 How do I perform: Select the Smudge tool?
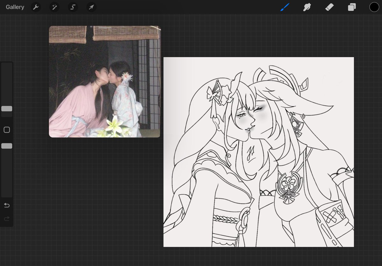[307, 7]
